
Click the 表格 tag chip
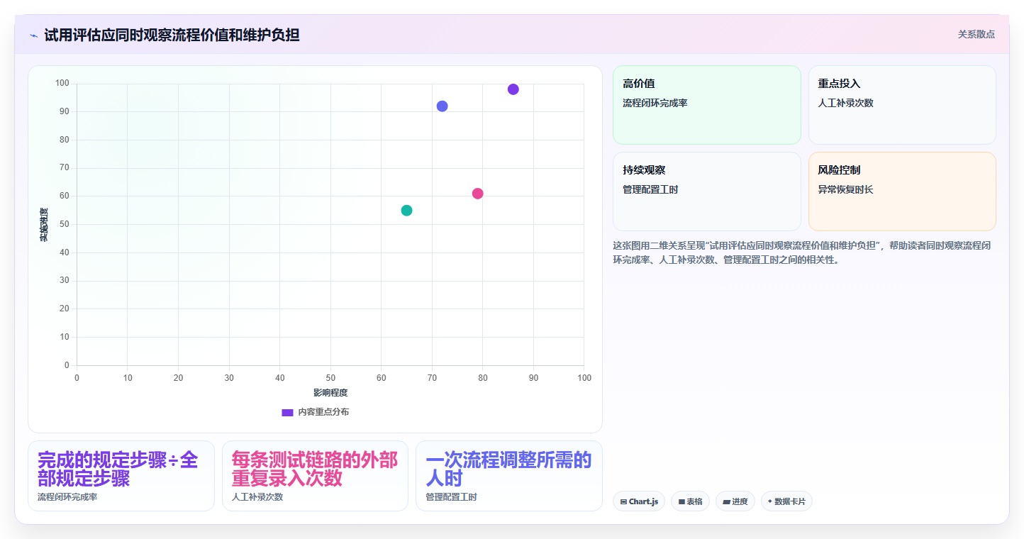(x=690, y=501)
